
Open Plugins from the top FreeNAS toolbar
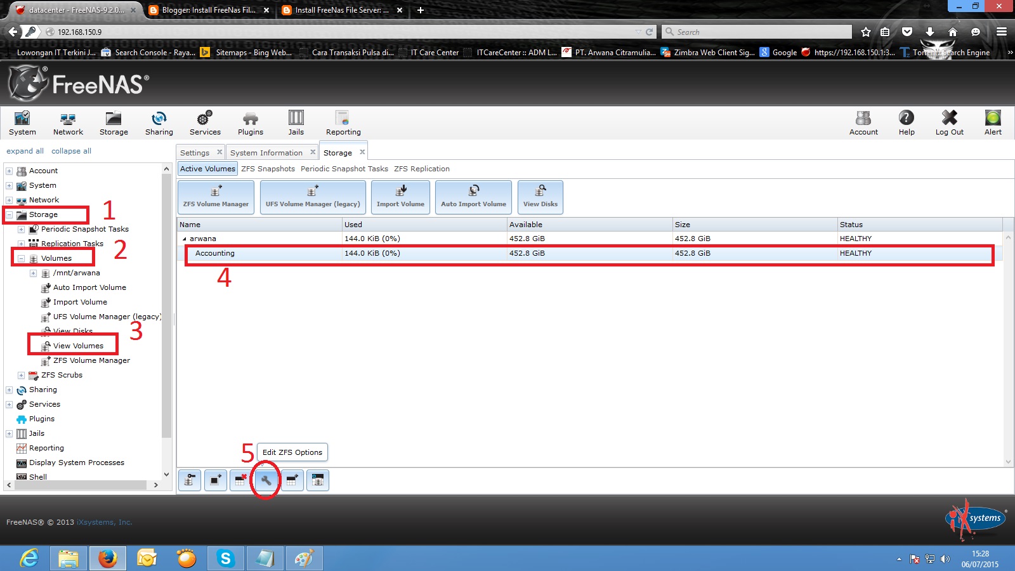pos(251,123)
